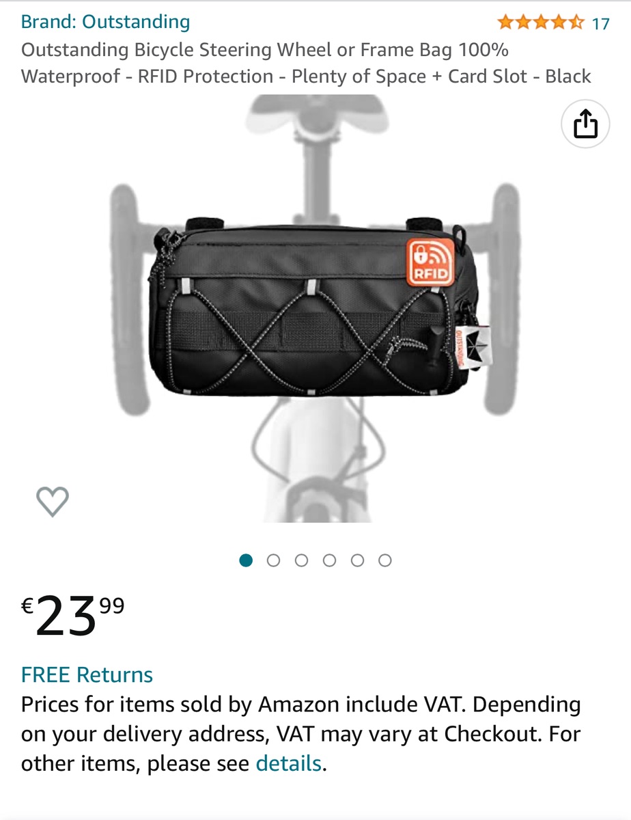Visit the Brand: Outstanding store link
The width and height of the screenshot is (631, 820).
click(x=105, y=22)
